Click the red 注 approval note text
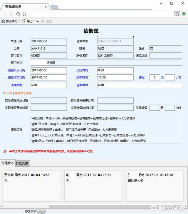This screenshot has width=188, height=214. click(x=49, y=151)
